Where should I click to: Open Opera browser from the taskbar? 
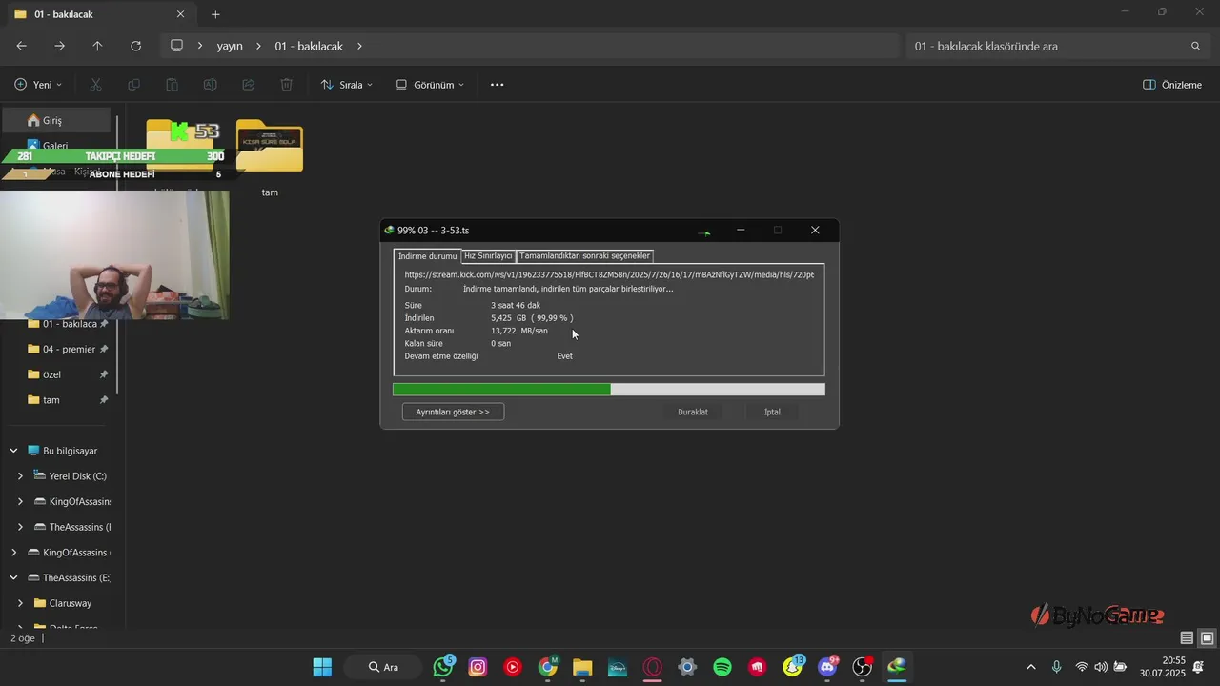tap(653, 667)
